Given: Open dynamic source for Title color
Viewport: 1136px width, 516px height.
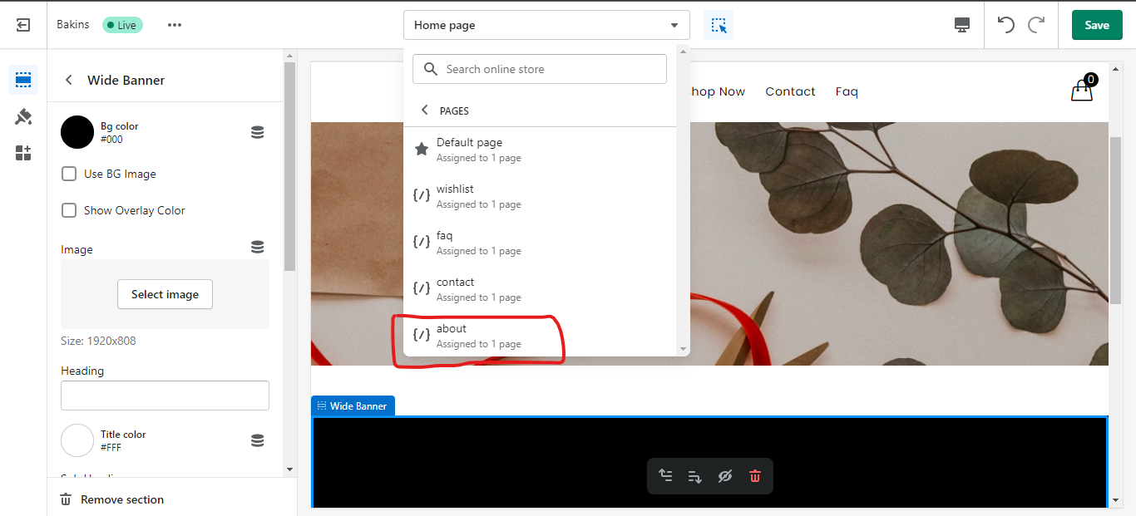Looking at the screenshot, I should [258, 440].
